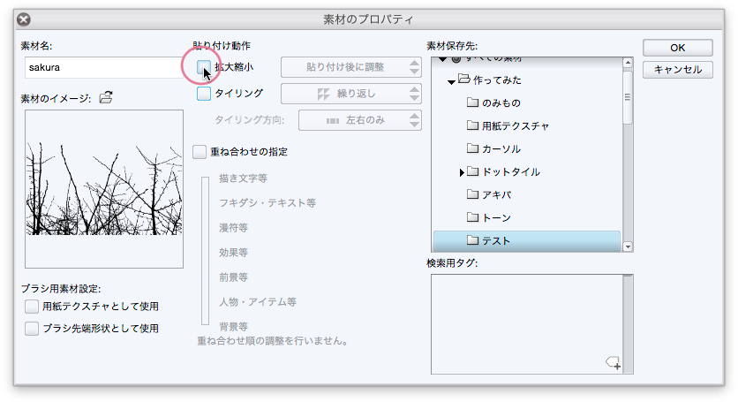Click the フキダシ・テキスト等 overlap level
Viewport: 738px width, 402px height.
(x=267, y=203)
